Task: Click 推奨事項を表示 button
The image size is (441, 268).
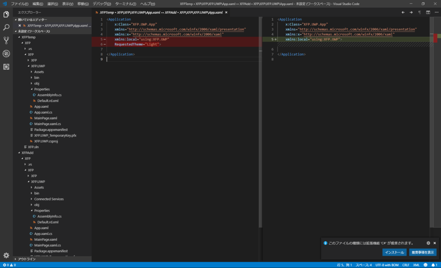Action: tap(423, 252)
